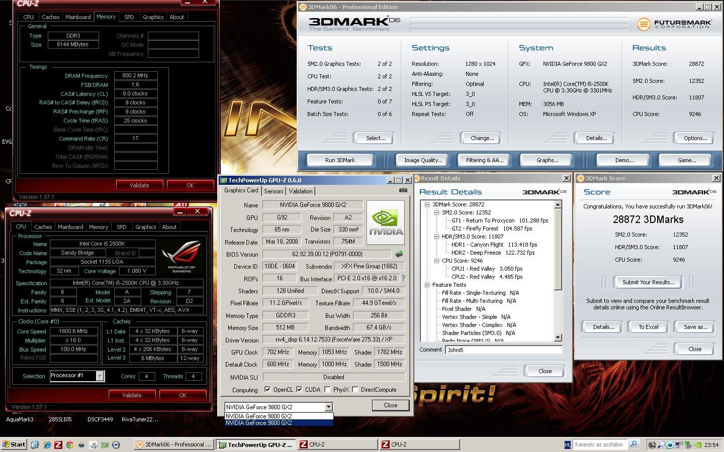
Task: Click the ROG logo in CPU-Z
Action: pos(182,257)
